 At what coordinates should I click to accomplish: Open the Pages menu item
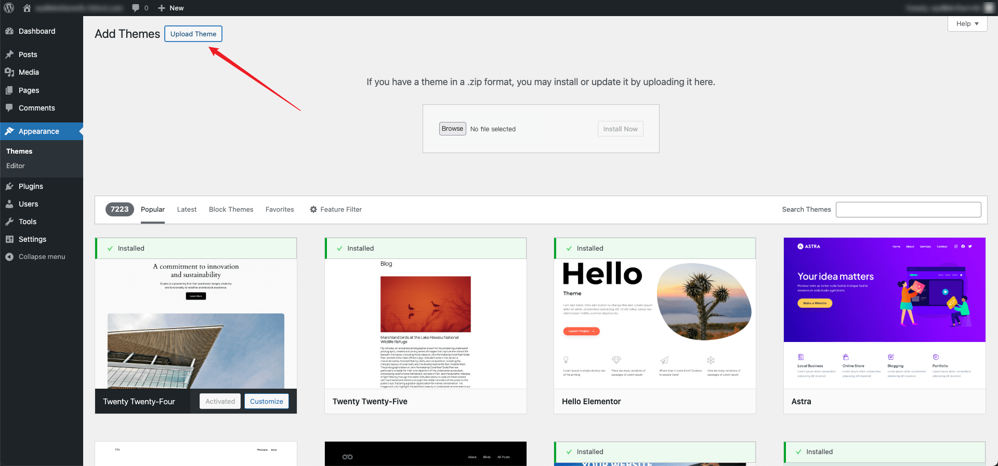tap(29, 90)
